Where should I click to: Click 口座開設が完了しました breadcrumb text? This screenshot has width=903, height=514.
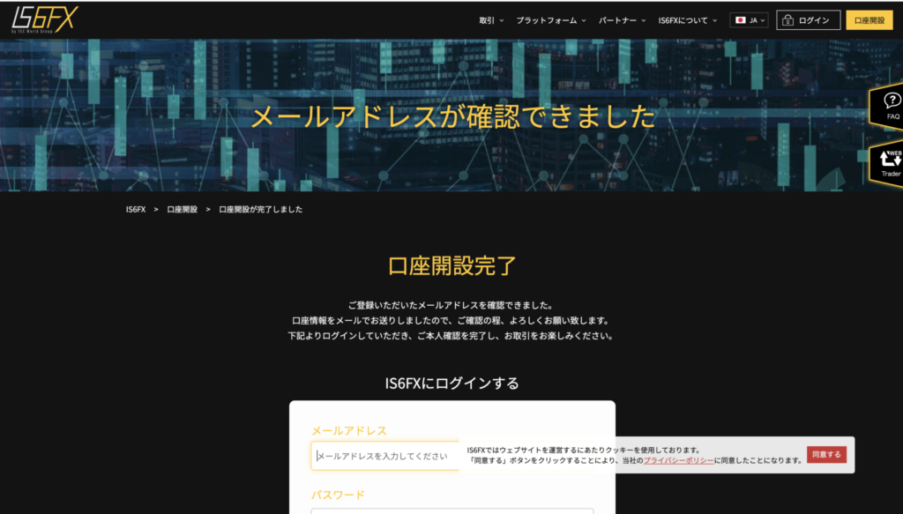(x=260, y=210)
